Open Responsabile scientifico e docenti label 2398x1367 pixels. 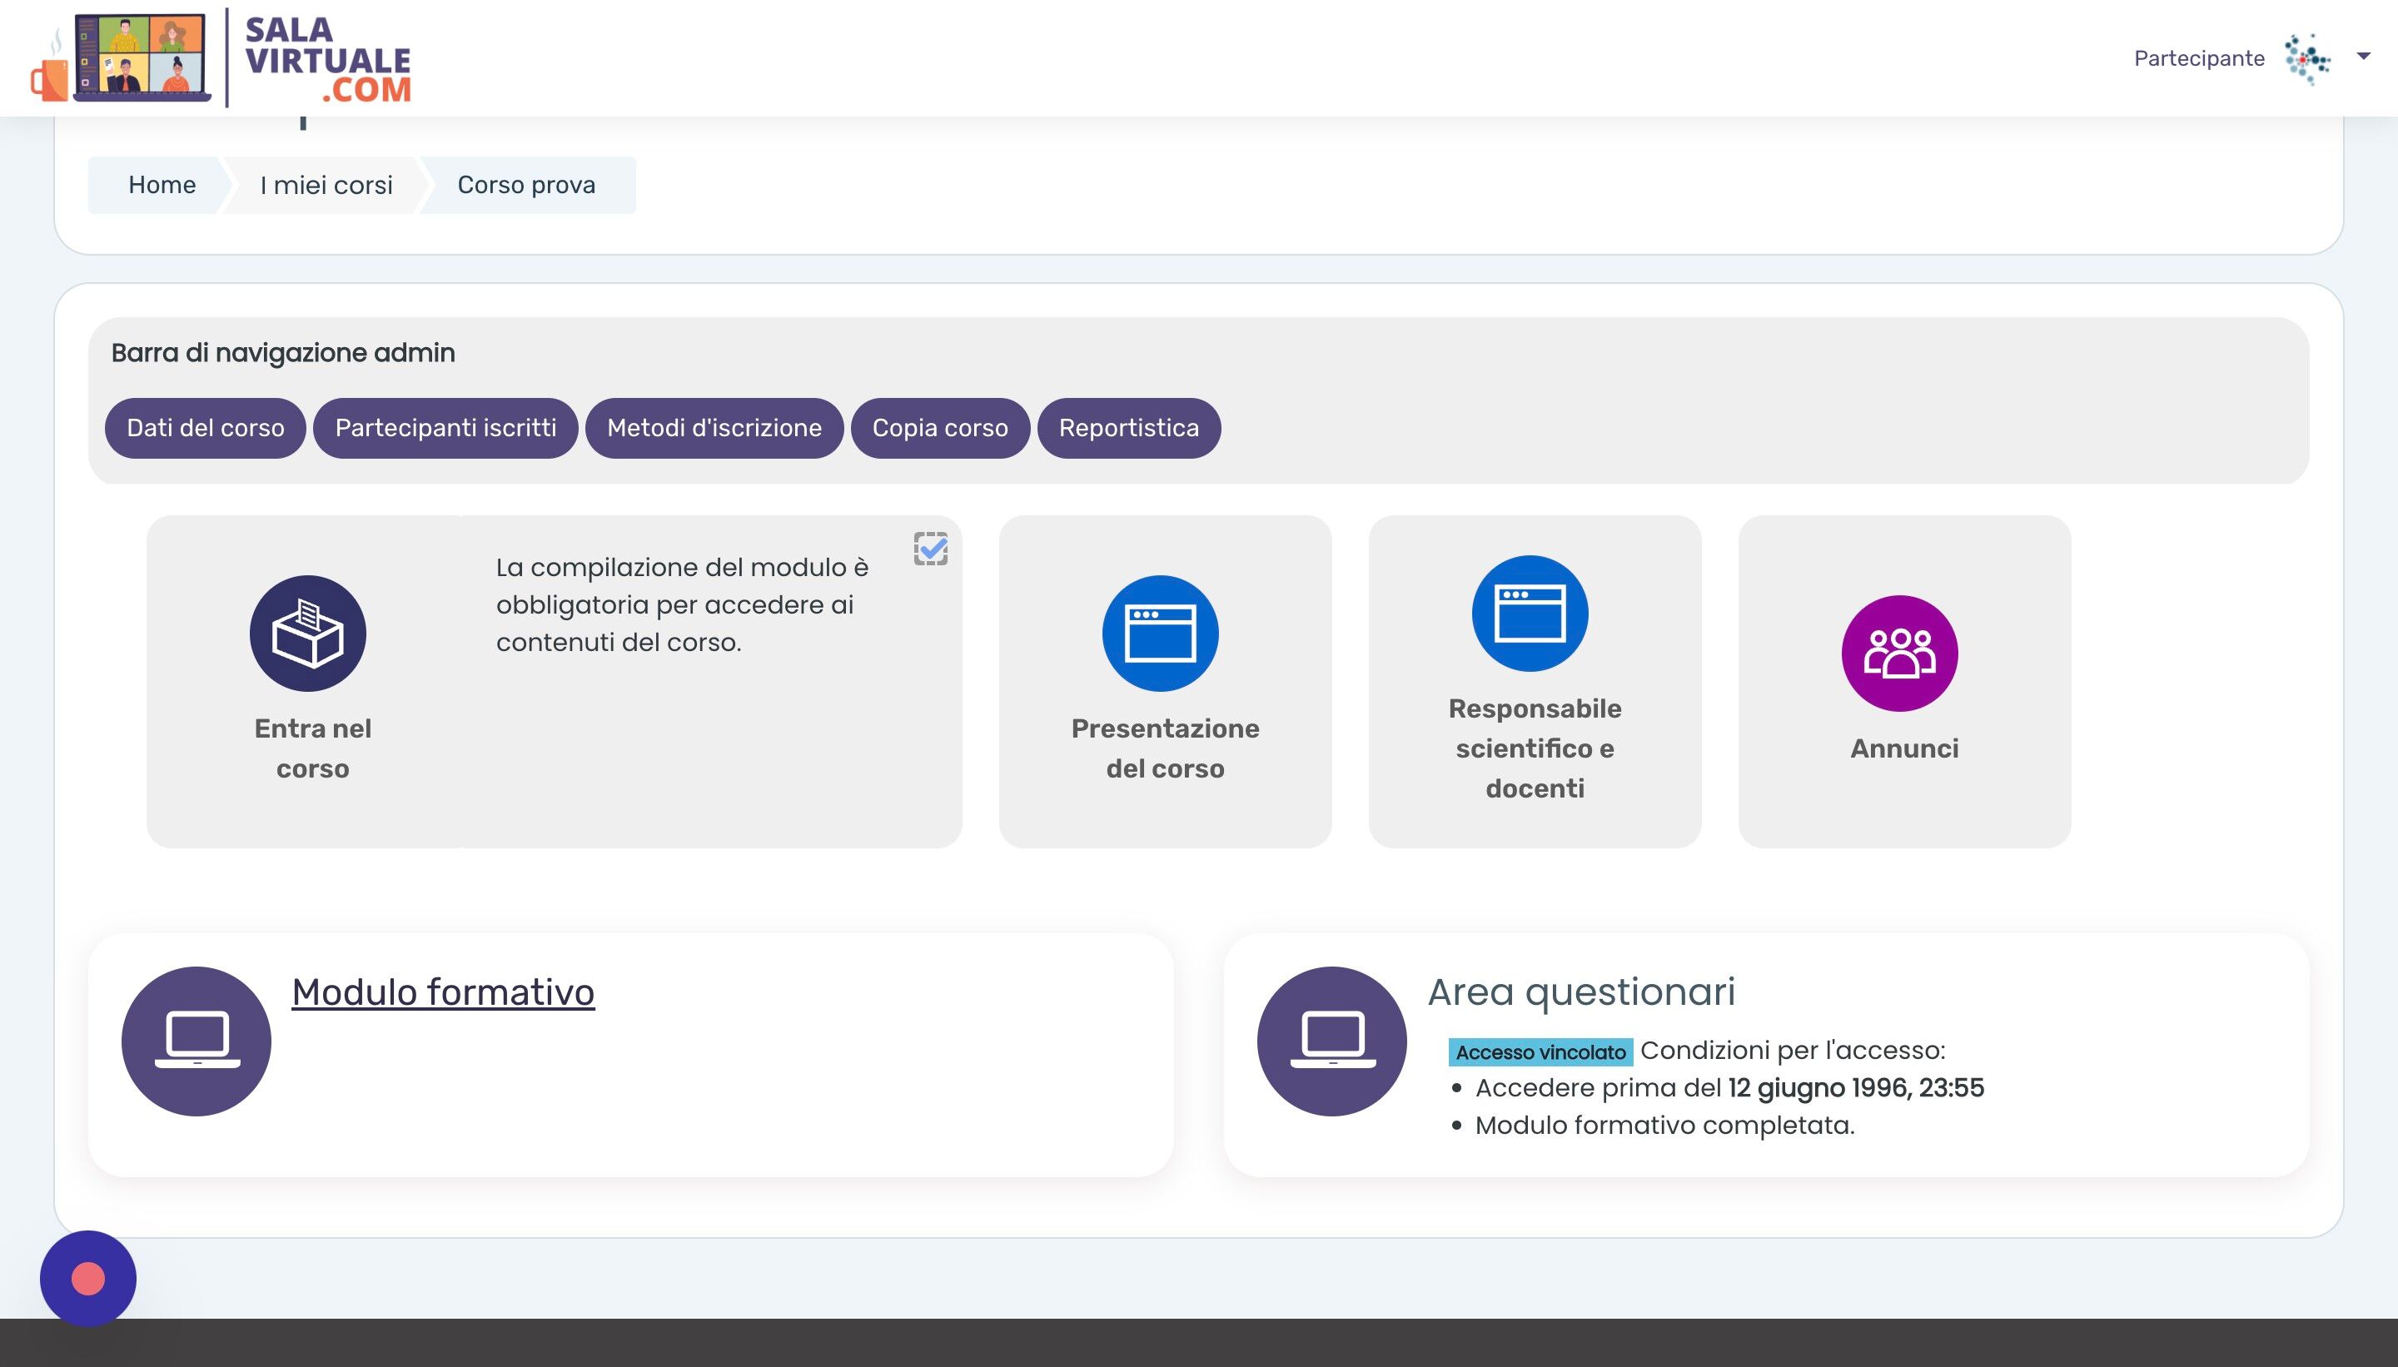tap(1535, 748)
